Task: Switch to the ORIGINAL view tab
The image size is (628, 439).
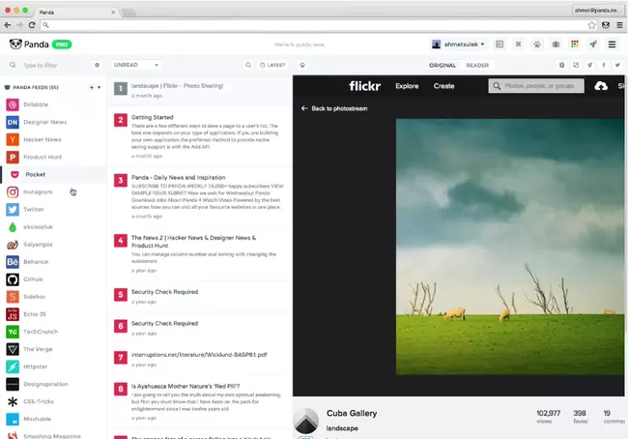Action: [x=442, y=66]
